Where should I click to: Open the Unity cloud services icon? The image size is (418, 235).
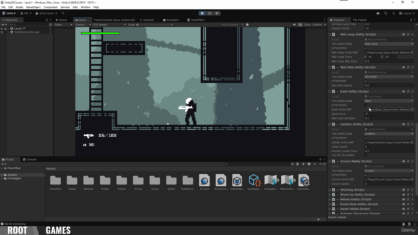378,13
